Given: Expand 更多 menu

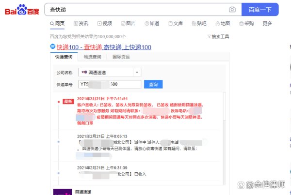Looking at the screenshot, I should tap(267, 24).
